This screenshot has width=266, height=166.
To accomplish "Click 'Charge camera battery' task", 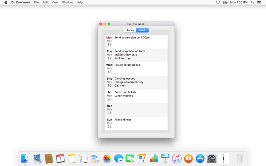I will pyautogui.click(x=129, y=82).
